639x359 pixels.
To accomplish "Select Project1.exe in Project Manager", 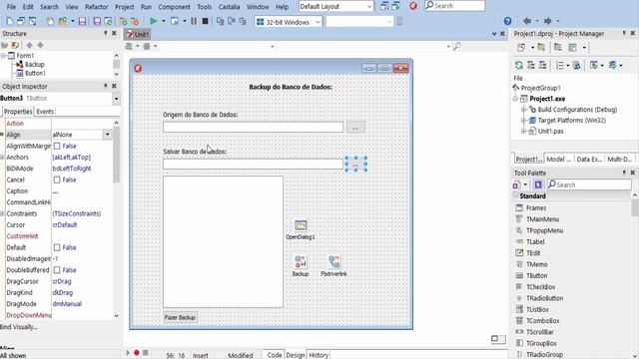I will tap(547, 99).
